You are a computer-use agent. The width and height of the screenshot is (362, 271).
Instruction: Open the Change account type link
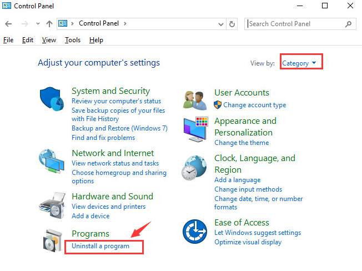(x=254, y=105)
